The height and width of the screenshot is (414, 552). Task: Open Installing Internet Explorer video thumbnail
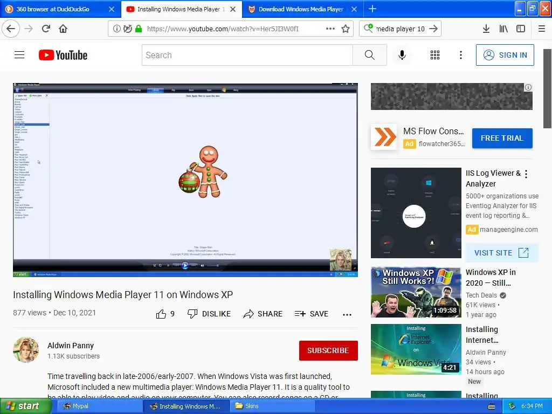pos(416,349)
